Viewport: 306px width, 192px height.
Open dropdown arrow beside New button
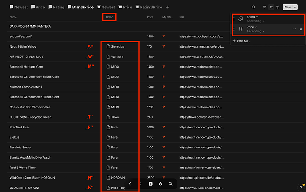(295, 7)
